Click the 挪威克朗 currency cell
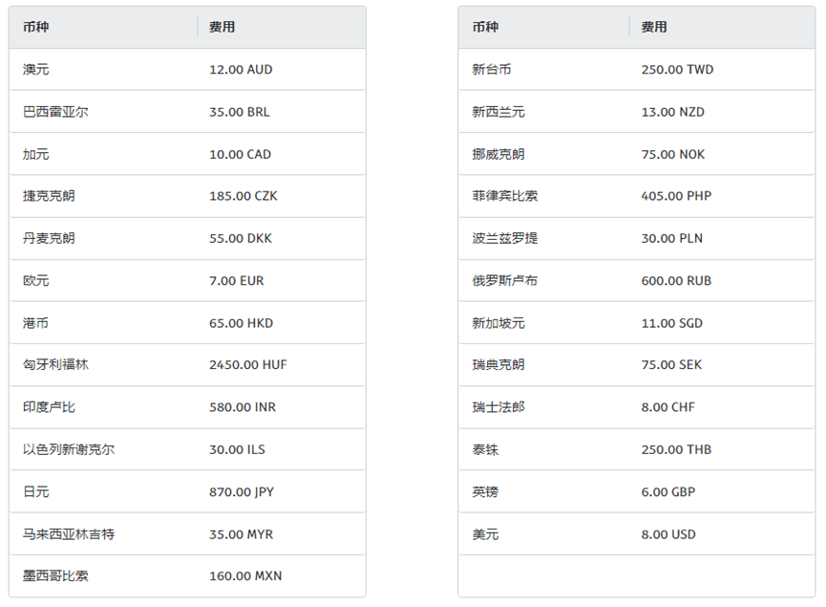Image resolution: width=826 pixels, height=607 pixels. point(498,154)
